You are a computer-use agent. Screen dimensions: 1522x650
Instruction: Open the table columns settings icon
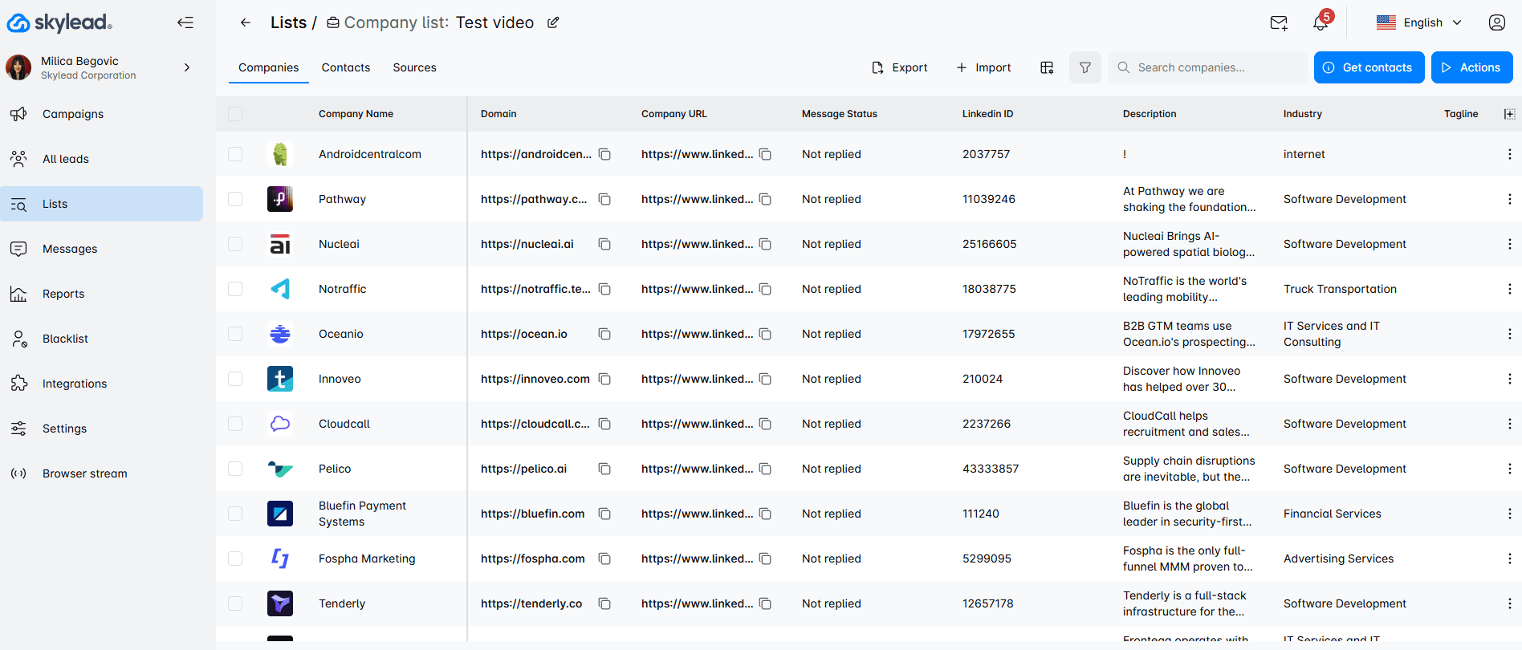click(x=1047, y=67)
